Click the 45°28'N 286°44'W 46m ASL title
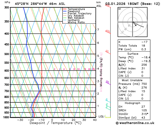162x125 pixels. click(x=40, y=4)
